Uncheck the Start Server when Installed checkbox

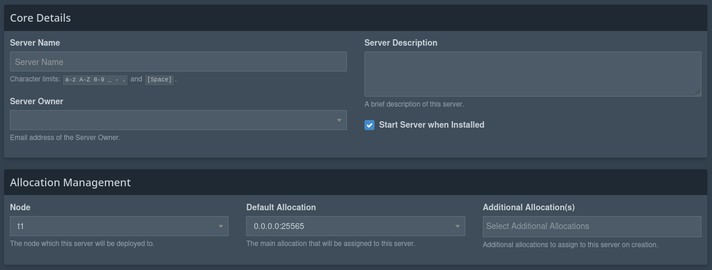pos(369,125)
